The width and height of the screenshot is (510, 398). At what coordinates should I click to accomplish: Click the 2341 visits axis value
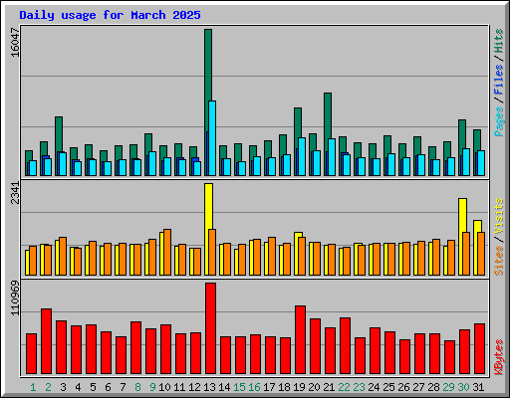click(15, 193)
